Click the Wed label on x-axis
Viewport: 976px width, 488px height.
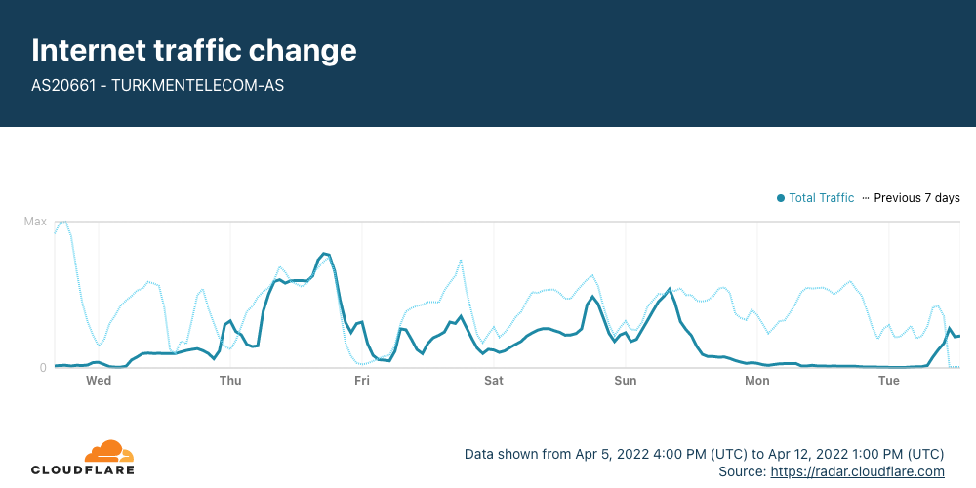99,381
